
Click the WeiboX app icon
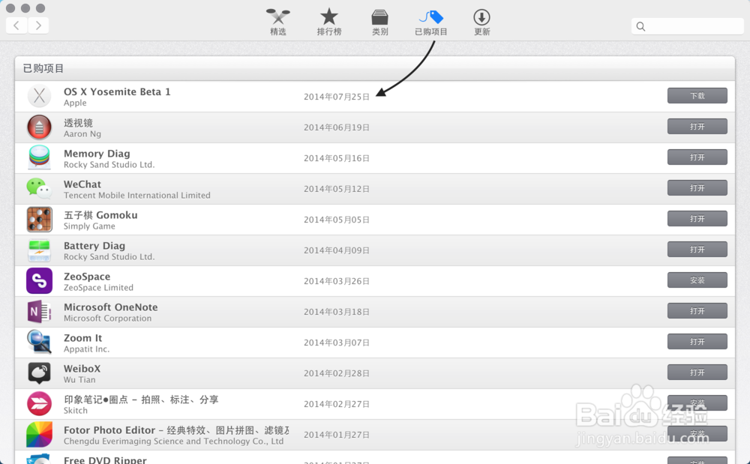tap(38, 373)
